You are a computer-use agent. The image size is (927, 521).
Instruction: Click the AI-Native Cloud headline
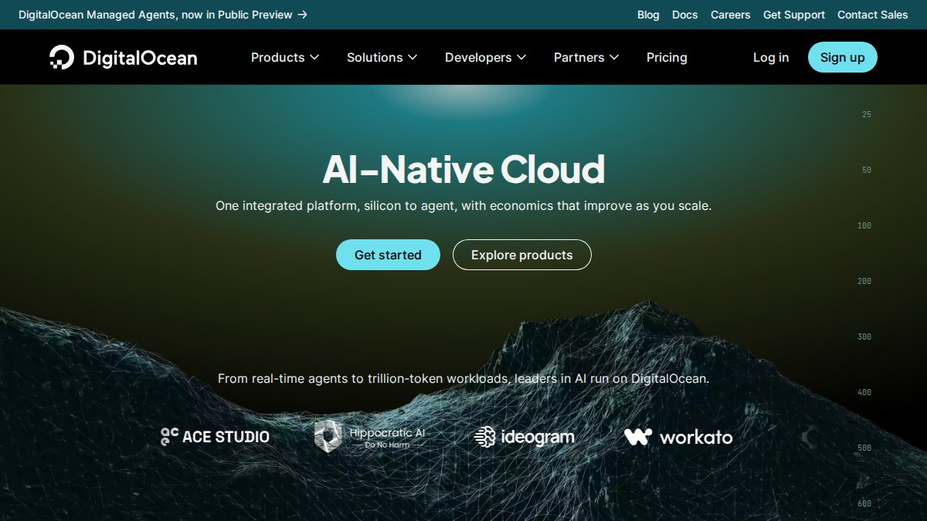pos(463,169)
